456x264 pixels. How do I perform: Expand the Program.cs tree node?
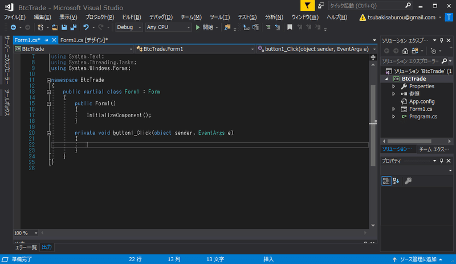point(393,117)
